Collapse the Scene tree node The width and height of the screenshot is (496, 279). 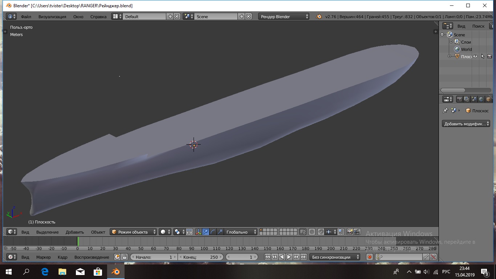442,35
